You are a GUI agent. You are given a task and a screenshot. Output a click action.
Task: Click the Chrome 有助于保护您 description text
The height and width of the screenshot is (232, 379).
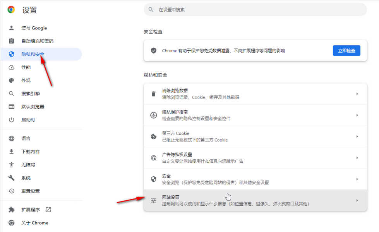pyautogui.click(x=223, y=51)
